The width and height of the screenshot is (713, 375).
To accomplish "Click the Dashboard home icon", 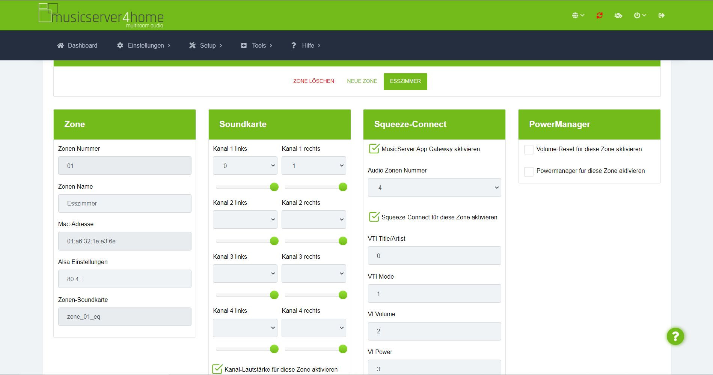I will tap(60, 45).
